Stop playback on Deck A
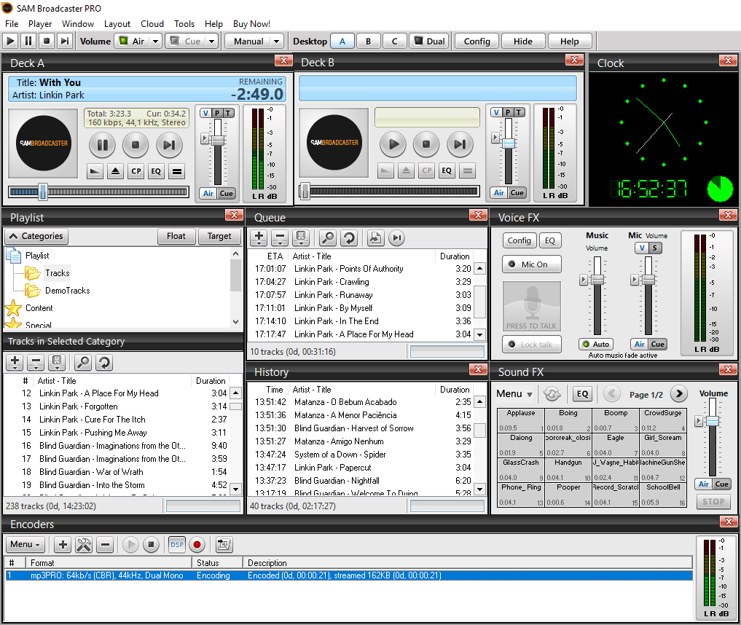This screenshot has width=741, height=625. 136,144
